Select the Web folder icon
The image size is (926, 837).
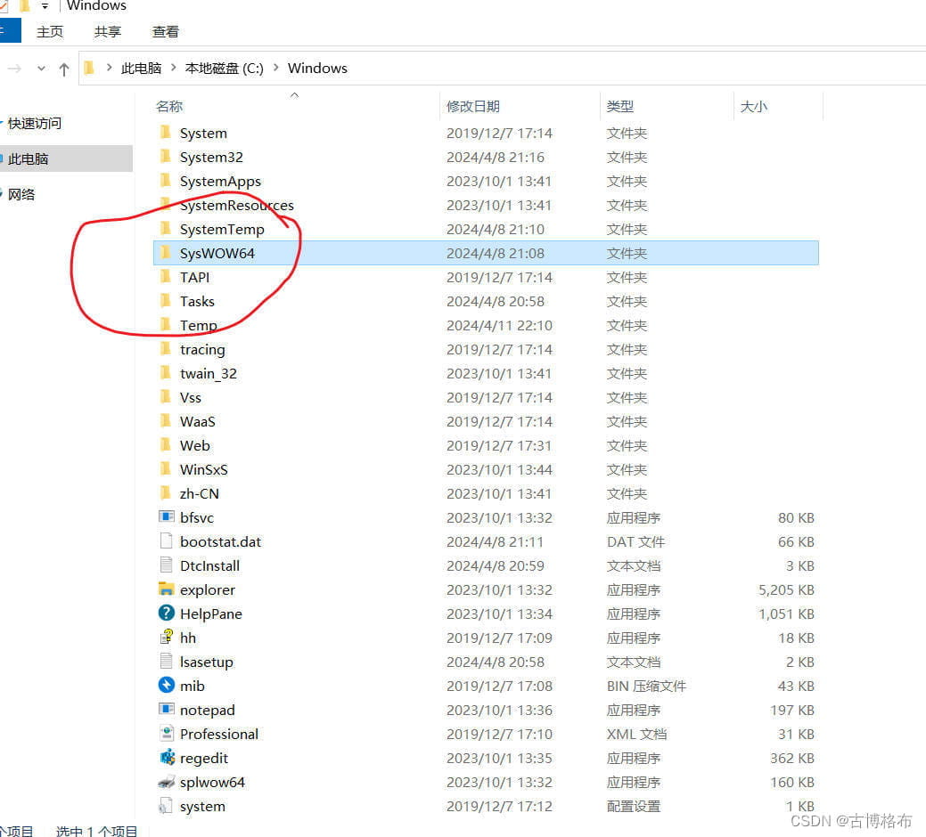pos(166,444)
